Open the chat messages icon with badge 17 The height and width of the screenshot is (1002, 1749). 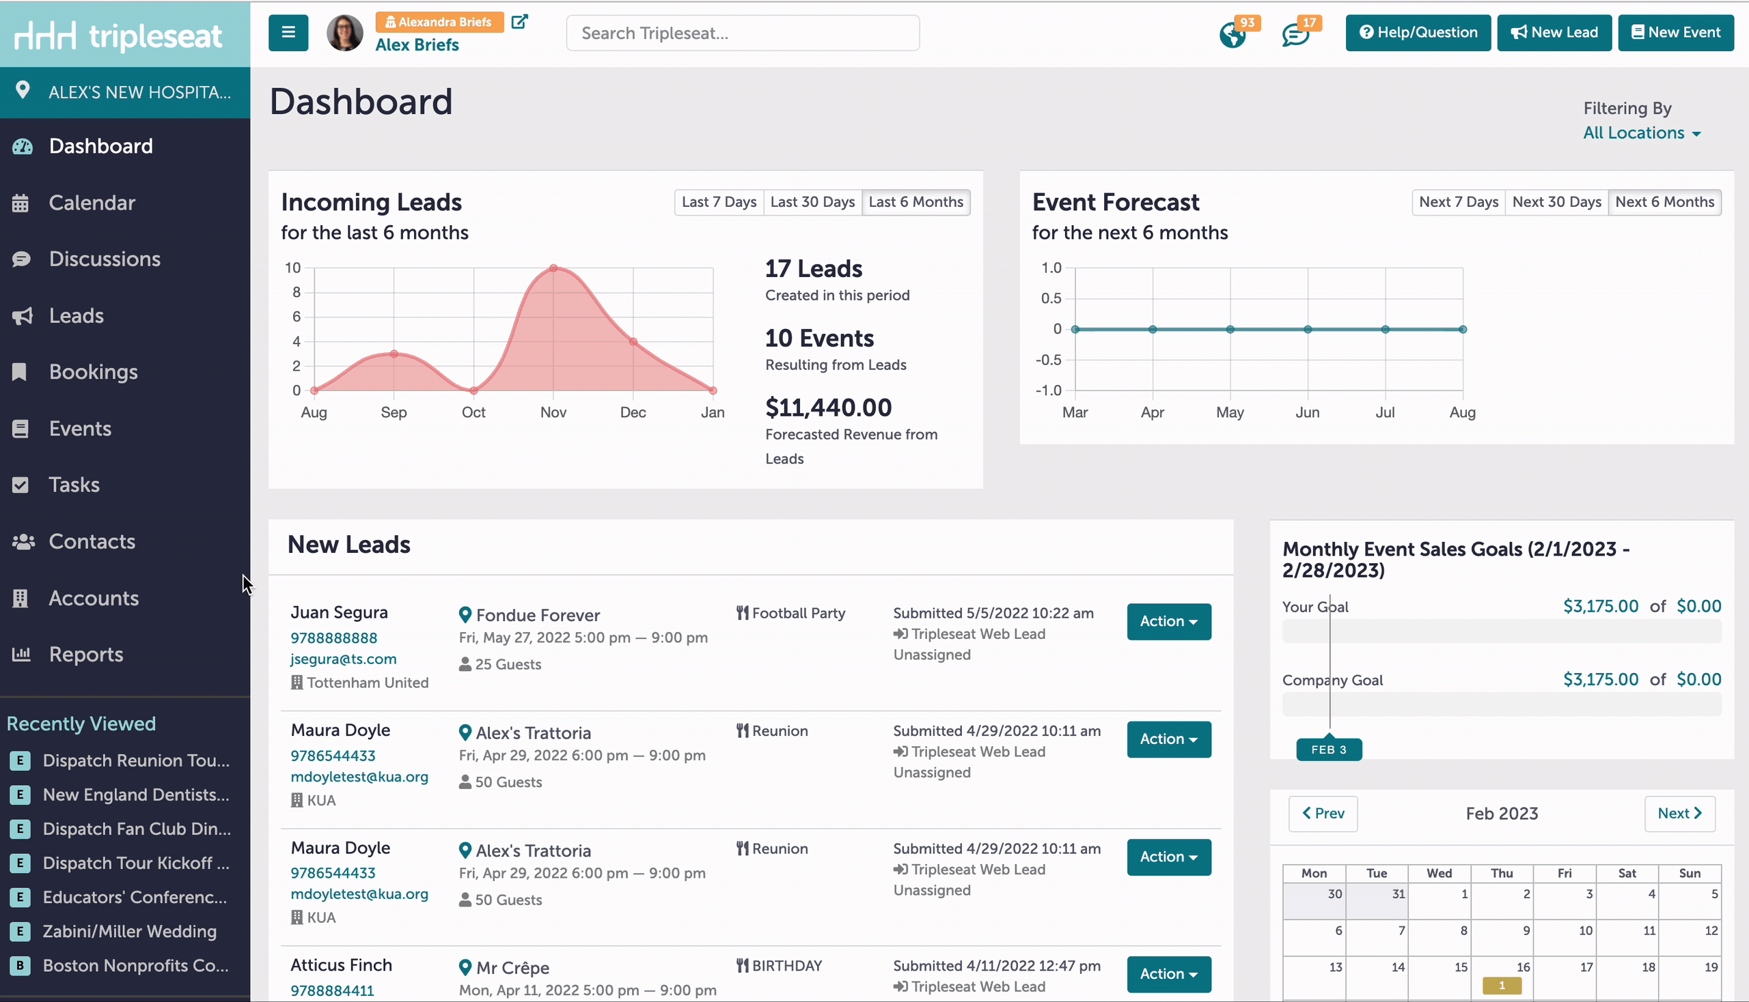[1295, 34]
